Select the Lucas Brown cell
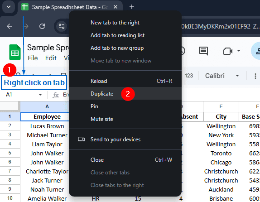260x202 pixels. [44, 126]
